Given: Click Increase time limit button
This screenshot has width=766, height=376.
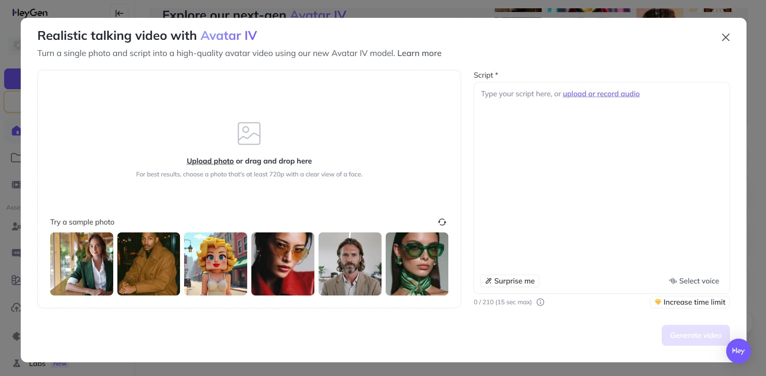Looking at the screenshot, I should (690, 302).
